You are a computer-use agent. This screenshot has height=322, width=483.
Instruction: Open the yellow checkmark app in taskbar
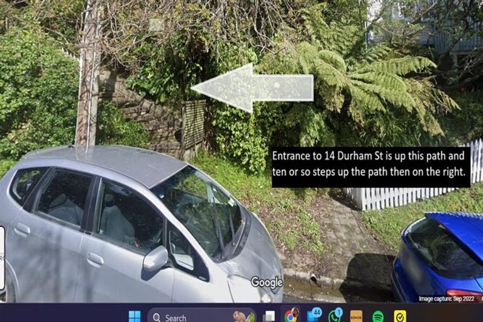[x=400, y=316]
